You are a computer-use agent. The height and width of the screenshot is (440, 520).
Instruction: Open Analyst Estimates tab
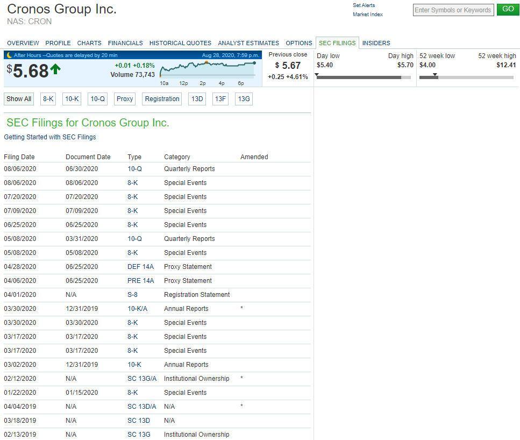[248, 43]
